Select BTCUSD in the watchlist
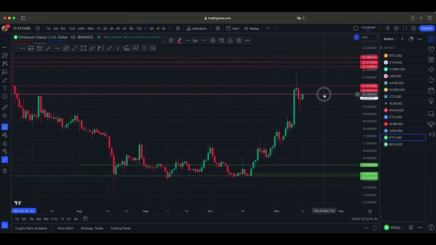The height and width of the screenshot is (245, 436). tap(403, 55)
